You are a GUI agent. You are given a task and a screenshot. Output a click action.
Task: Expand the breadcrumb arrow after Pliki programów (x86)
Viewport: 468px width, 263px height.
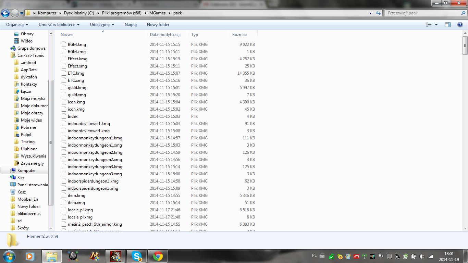point(145,13)
